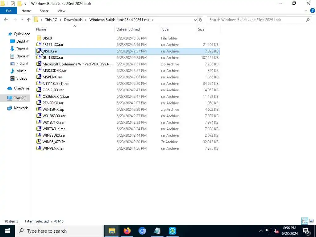Expand the arrow after the Leak folder
The height and width of the screenshot is (237, 316).
tap(153, 20)
